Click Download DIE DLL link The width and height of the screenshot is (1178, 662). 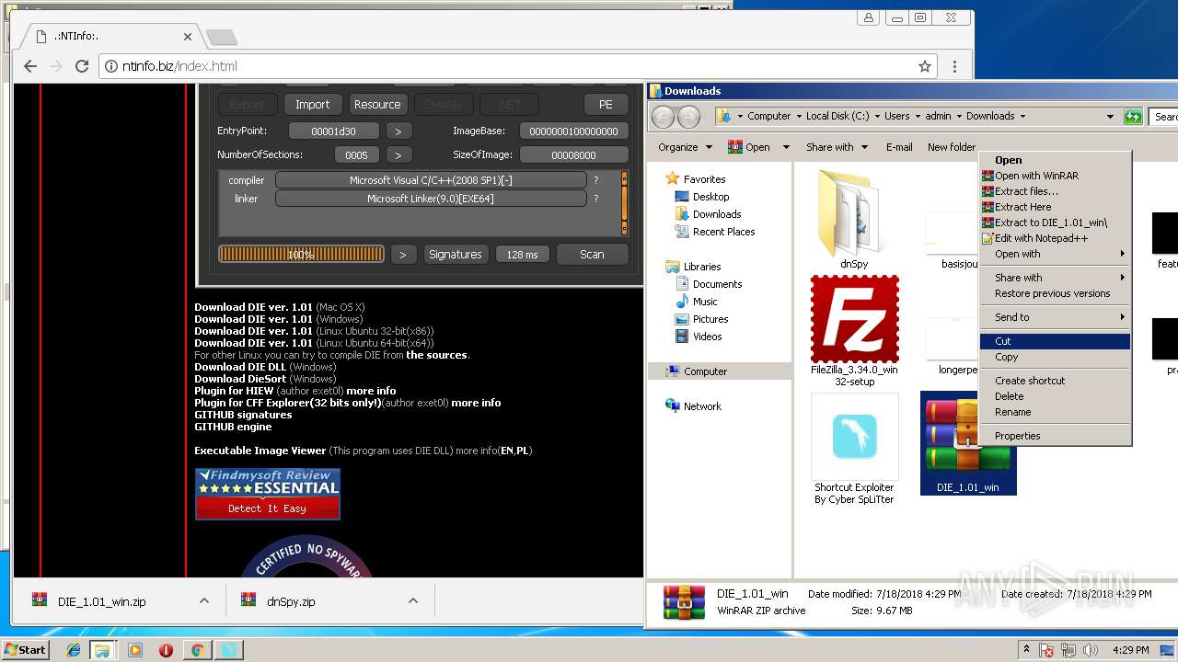pyautogui.click(x=239, y=367)
